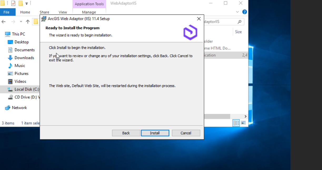Expand the ribbon with chevron arrow
Viewport: 322px width, 170px height.
[237, 12]
